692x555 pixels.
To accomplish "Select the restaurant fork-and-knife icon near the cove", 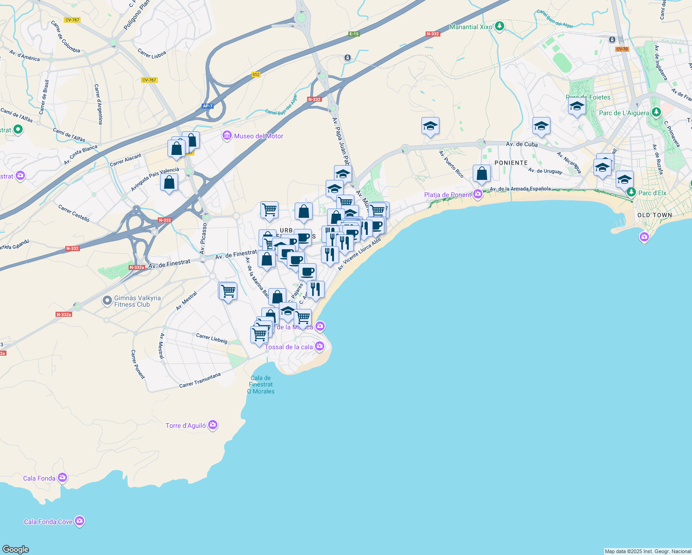I will 316,290.
